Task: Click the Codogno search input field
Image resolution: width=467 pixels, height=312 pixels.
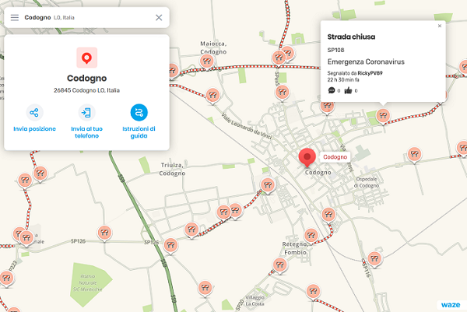Action: (x=86, y=17)
